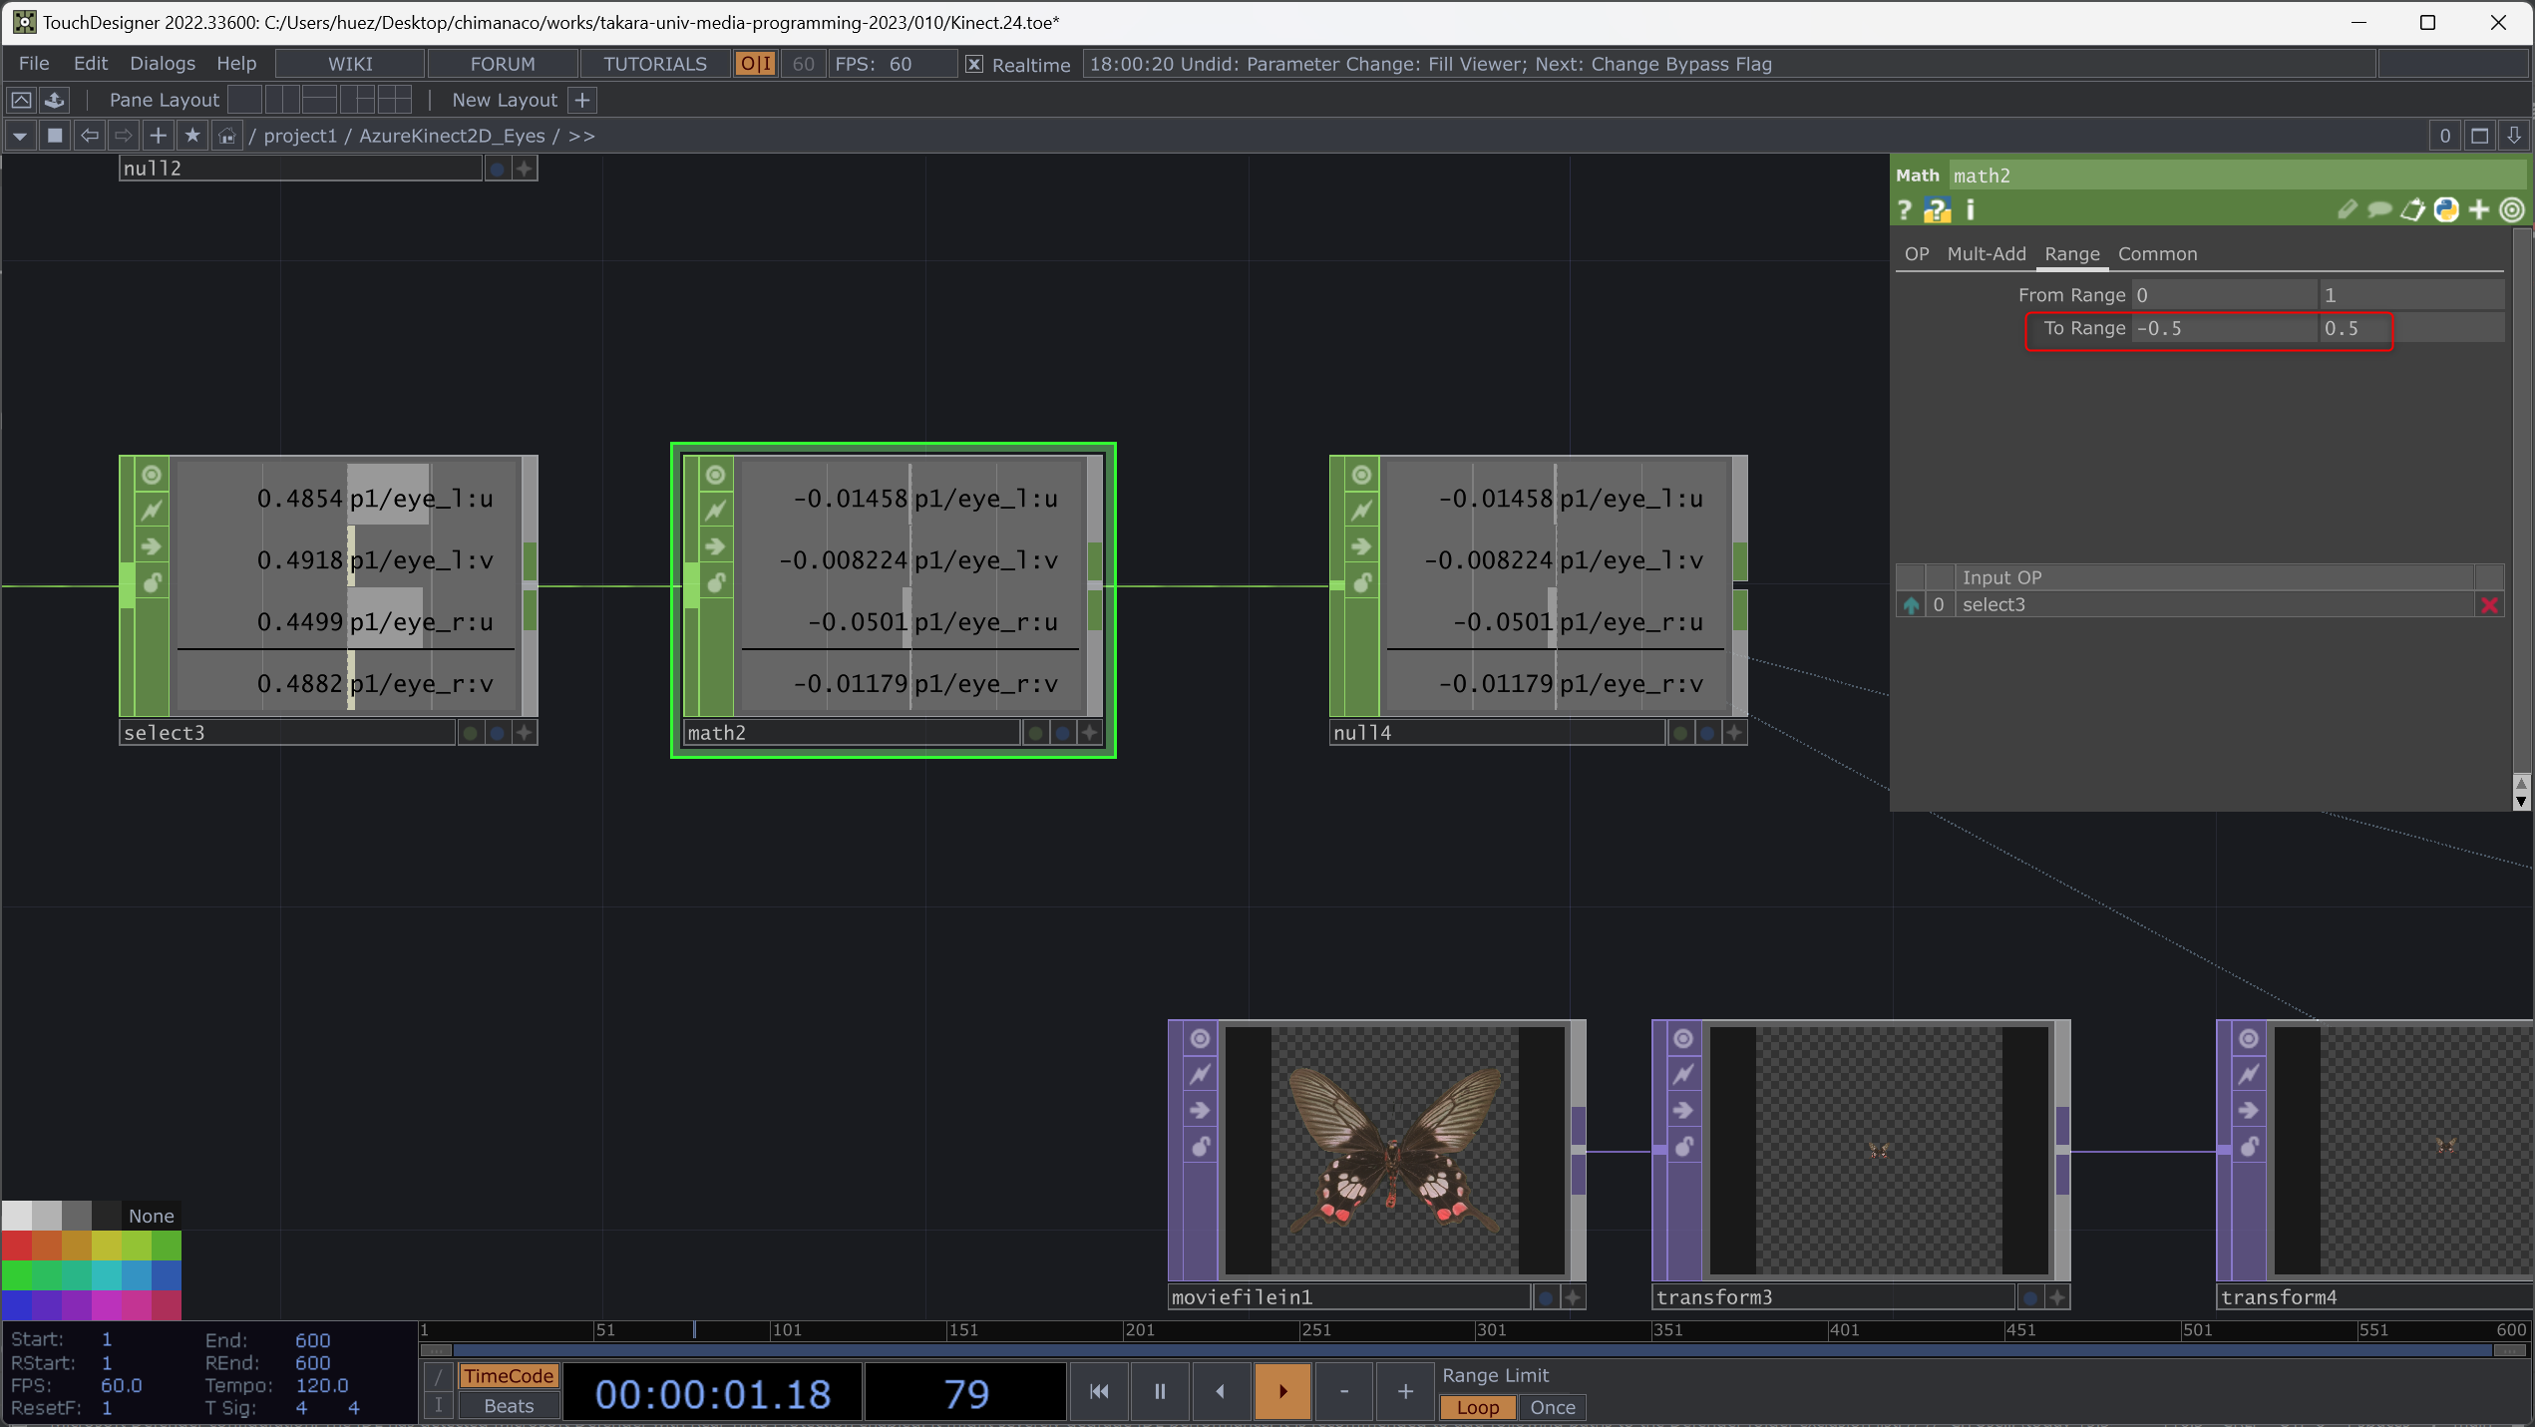Image resolution: width=2535 pixels, height=1427 pixels.
Task: Switch to the Mult-Add parameter tab
Action: click(1986, 254)
